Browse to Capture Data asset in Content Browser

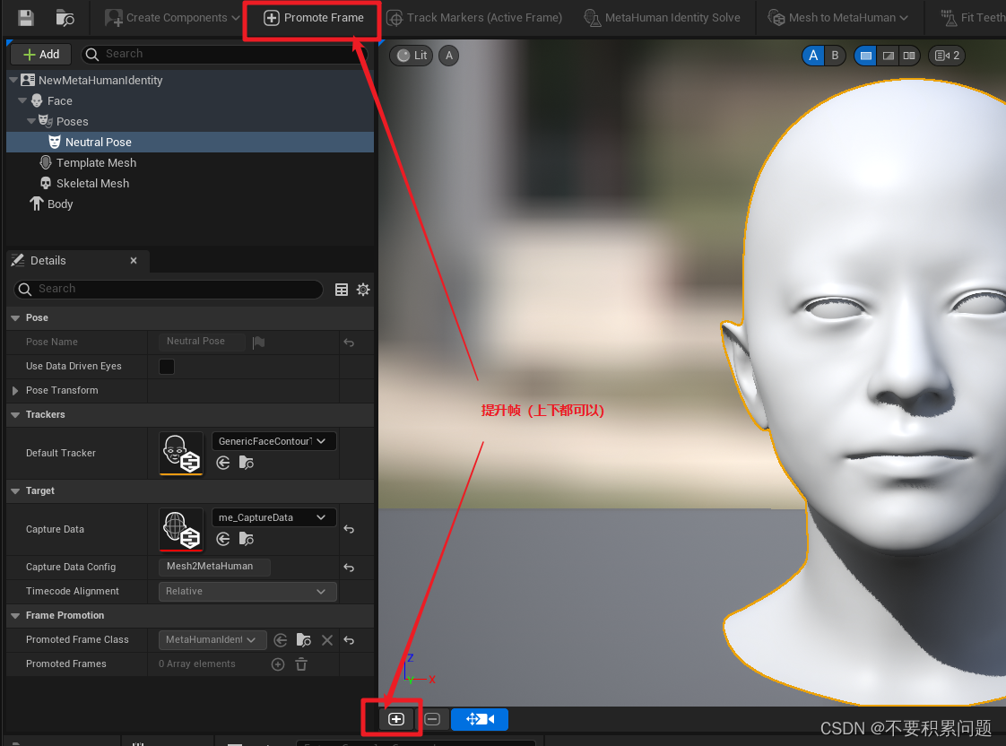coord(247,539)
